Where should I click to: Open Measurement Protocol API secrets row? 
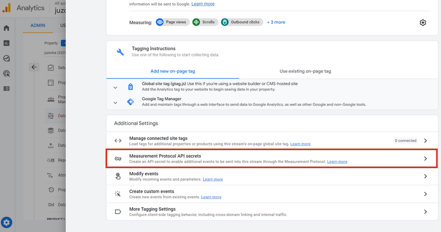271,159
